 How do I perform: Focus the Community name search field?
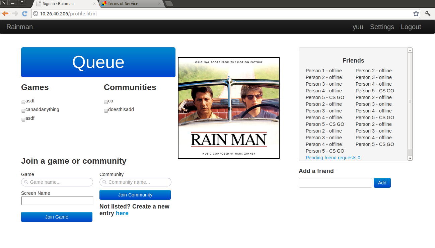[x=135, y=182]
